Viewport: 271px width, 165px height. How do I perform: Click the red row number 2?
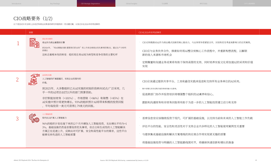coord(17,79)
